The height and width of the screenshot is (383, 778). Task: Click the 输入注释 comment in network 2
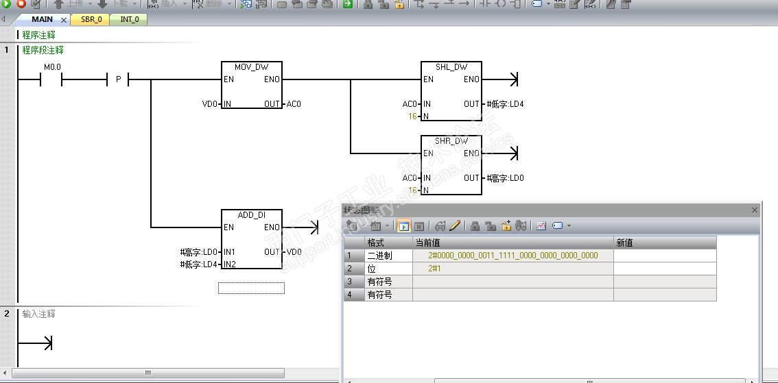coord(38,314)
